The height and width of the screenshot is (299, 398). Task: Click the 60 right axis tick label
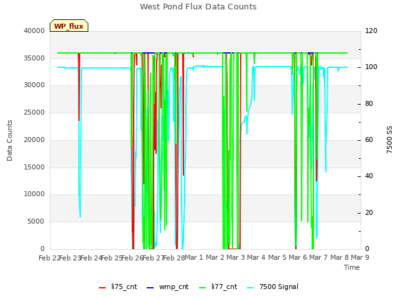[369, 140]
